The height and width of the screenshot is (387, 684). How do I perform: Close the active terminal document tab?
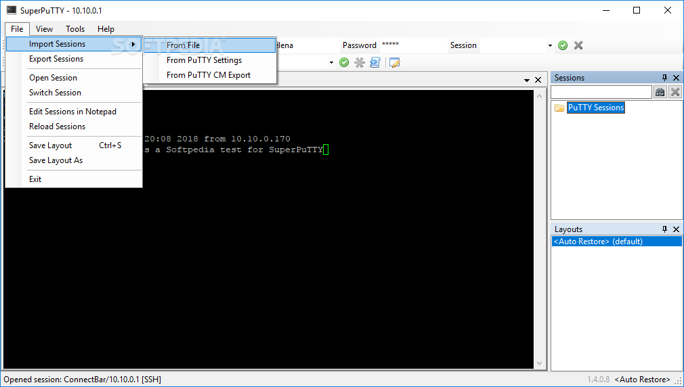tap(538, 80)
